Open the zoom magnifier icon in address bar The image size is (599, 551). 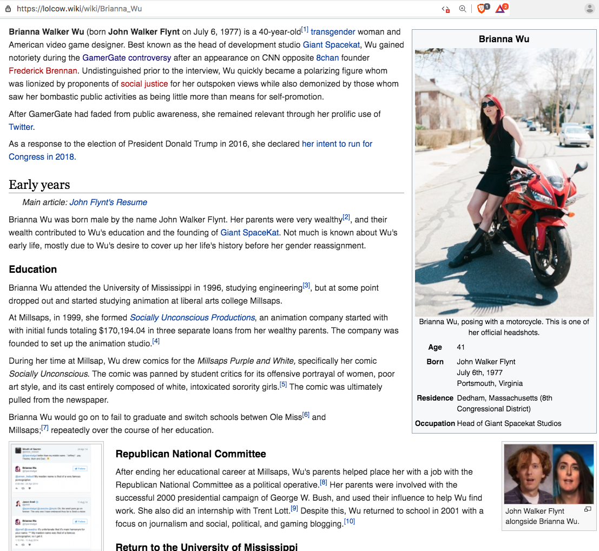(463, 9)
